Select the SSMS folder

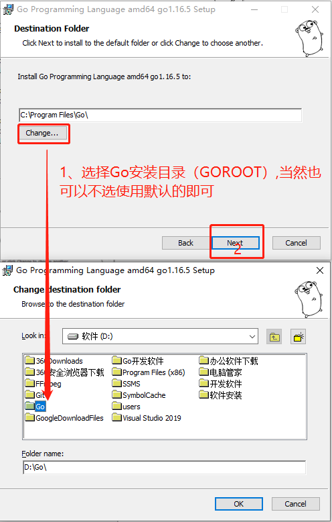(x=126, y=384)
